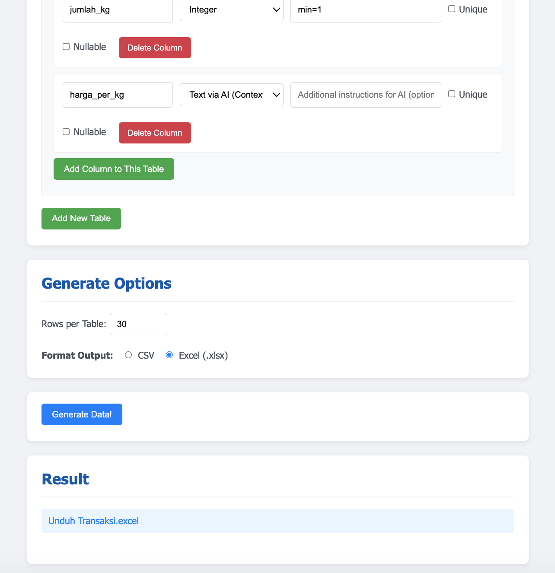Click the Additional instructions for AI field

(366, 95)
